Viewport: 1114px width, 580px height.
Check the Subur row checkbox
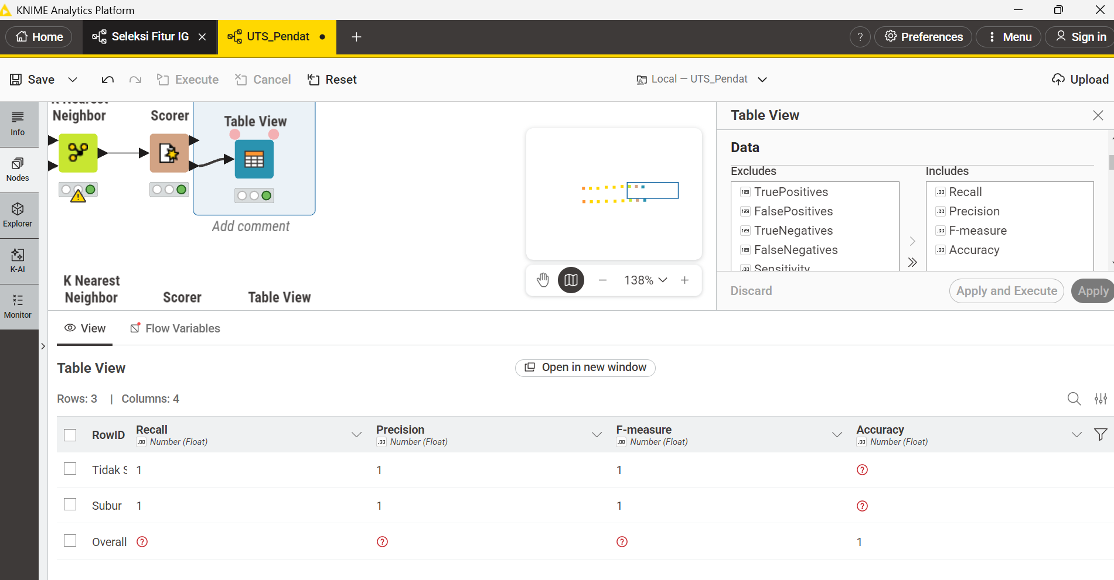pyautogui.click(x=70, y=505)
